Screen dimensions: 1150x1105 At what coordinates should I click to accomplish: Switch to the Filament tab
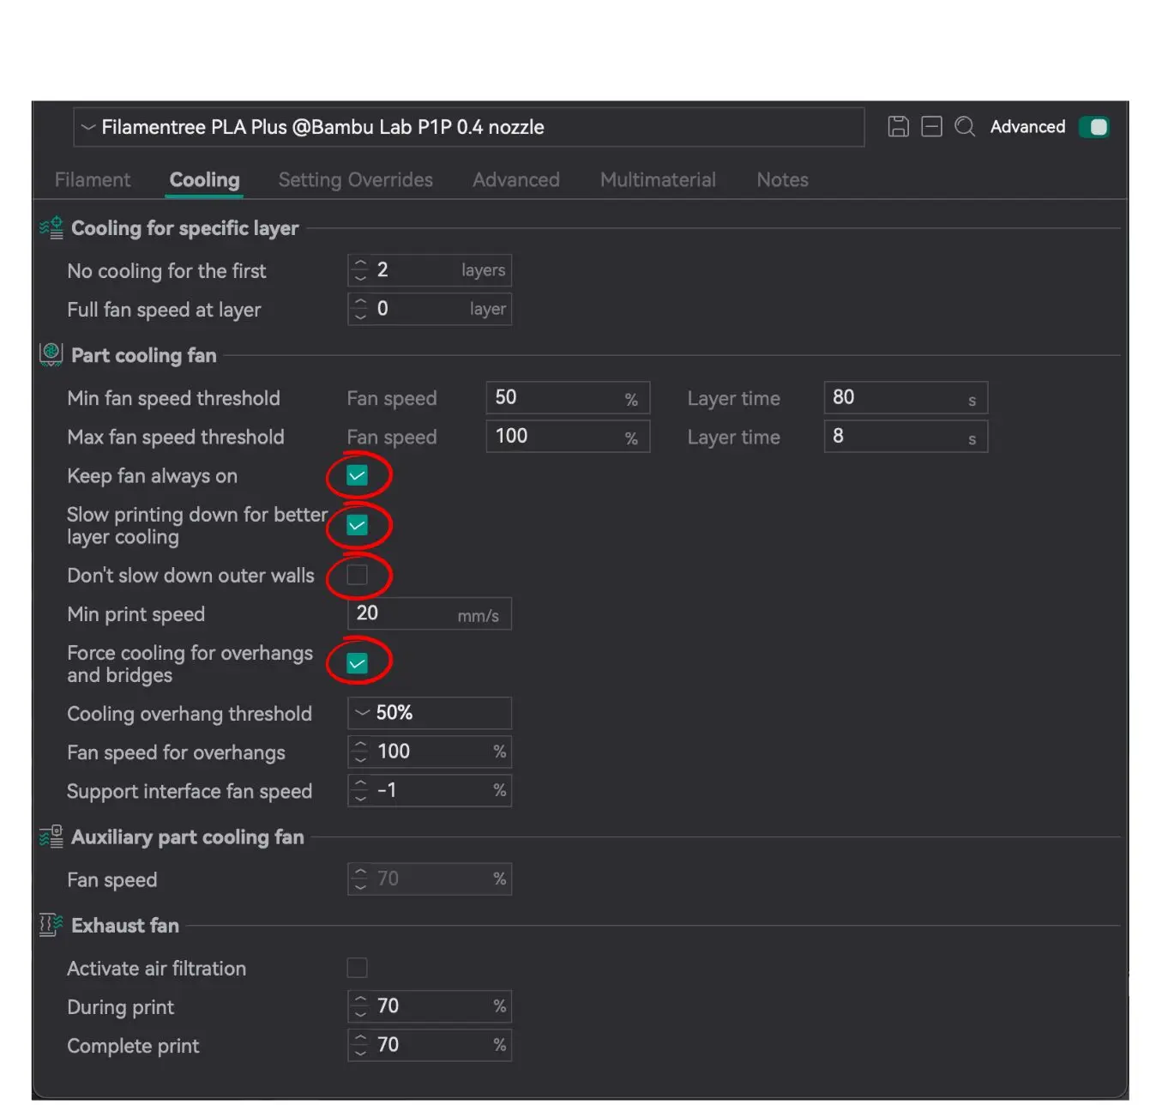pyautogui.click(x=93, y=180)
